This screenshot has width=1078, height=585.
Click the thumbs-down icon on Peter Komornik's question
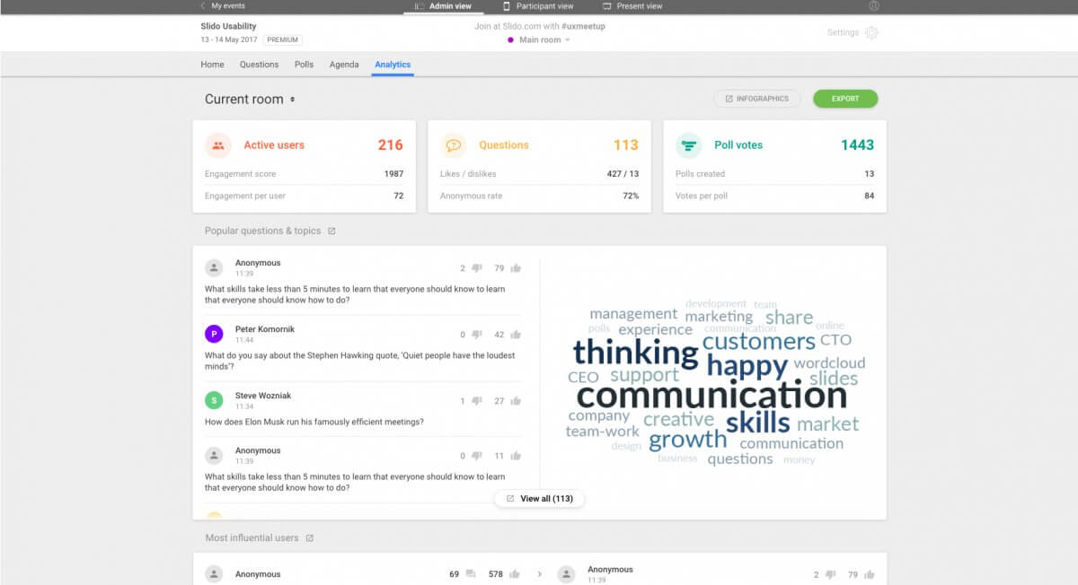pyautogui.click(x=475, y=334)
